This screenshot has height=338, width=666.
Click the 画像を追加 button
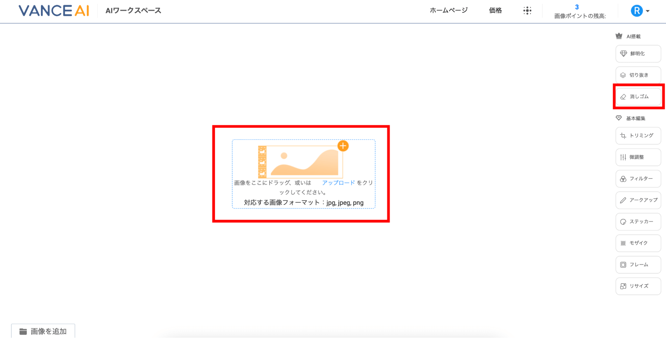click(43, 331)
